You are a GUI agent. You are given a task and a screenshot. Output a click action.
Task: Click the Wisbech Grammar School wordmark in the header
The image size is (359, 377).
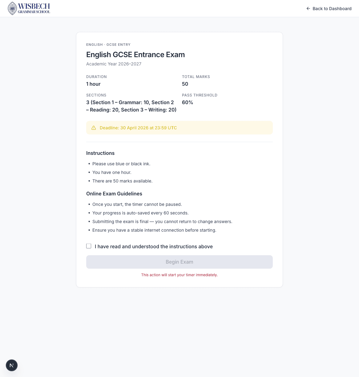pos(34,8)
